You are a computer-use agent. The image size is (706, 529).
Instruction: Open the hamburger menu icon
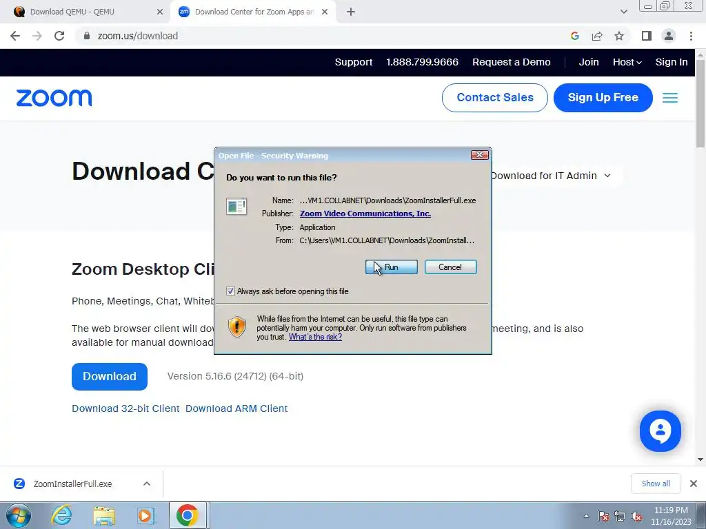pos(670,98)
